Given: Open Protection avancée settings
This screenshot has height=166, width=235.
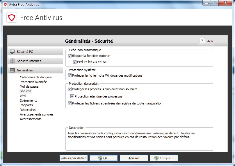Looking at the screenshot, I should click(x=33, y=82).
